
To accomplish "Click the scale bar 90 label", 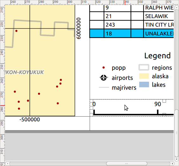I will [x=158, y=104].
